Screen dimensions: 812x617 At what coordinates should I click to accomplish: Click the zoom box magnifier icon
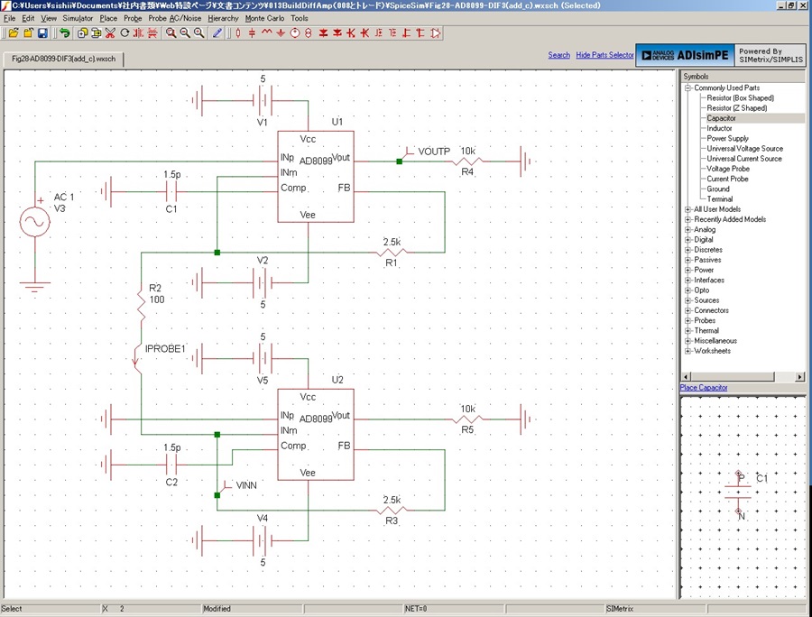[171, 33]
